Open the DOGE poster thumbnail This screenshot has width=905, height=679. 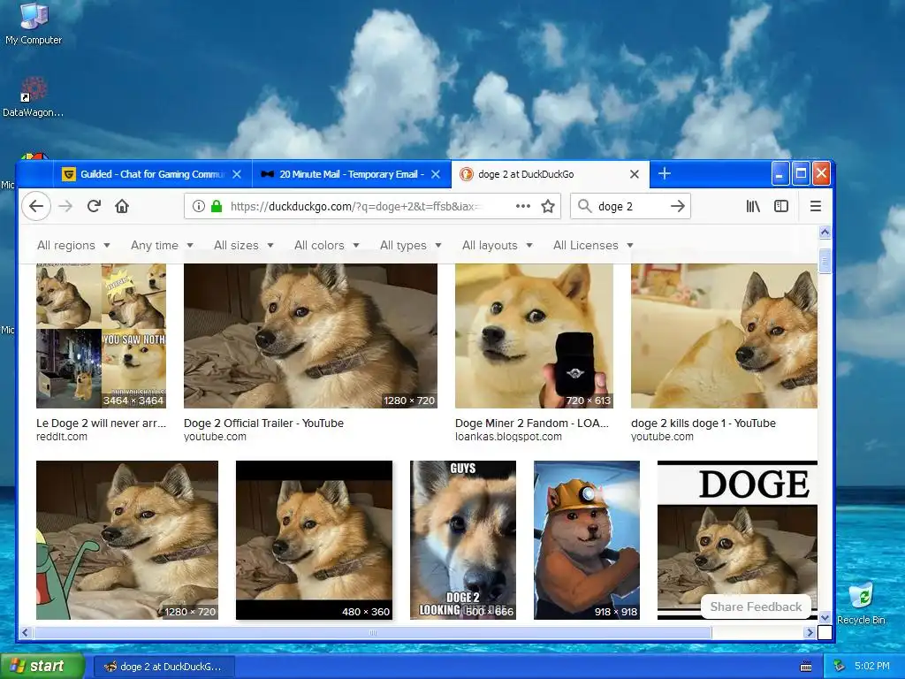(737, 540)
